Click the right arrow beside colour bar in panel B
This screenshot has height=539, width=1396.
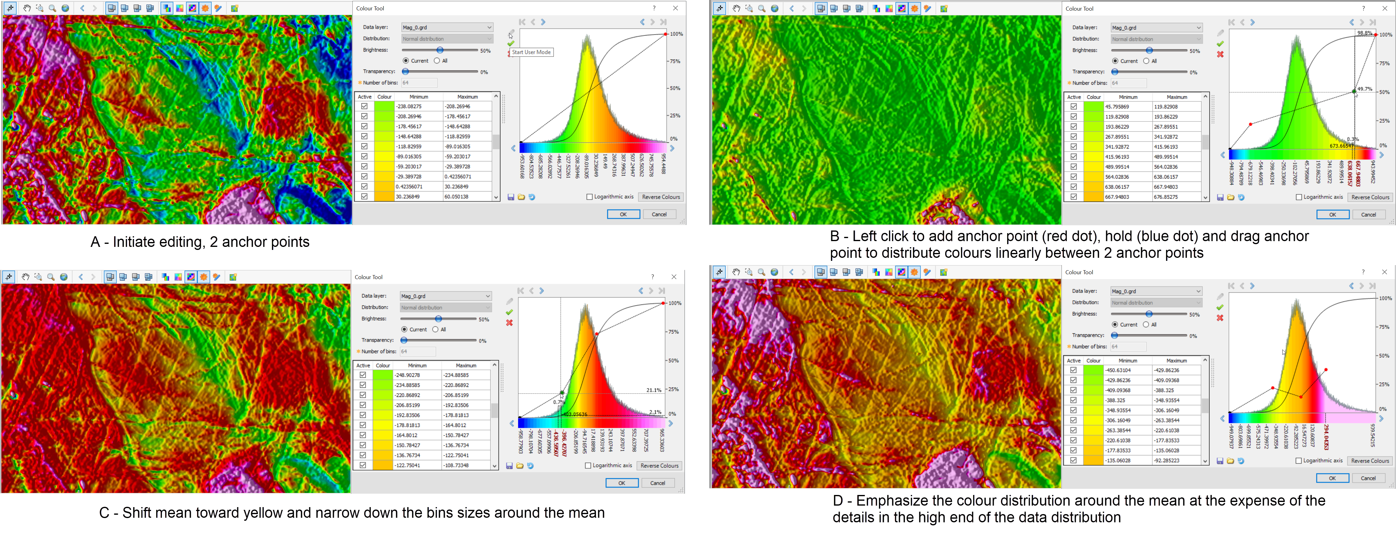pos(1381,155)
